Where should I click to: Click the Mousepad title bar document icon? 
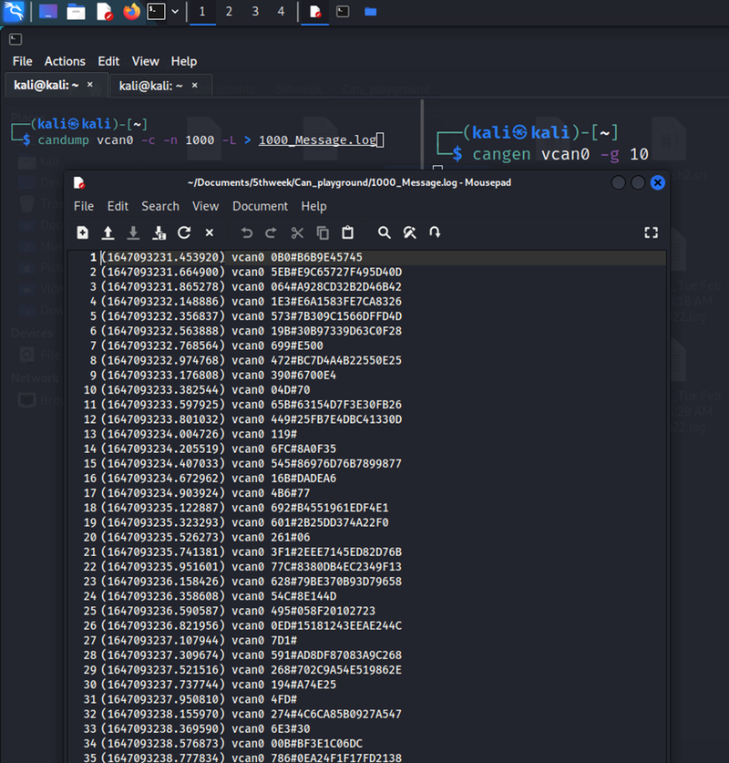click(x=79, y=183)
